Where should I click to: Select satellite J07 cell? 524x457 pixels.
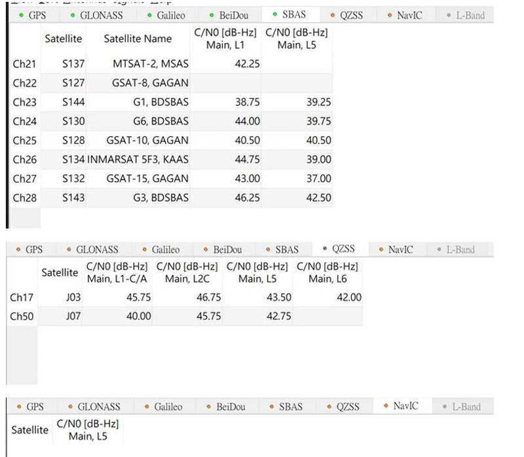tap(60, 316)
